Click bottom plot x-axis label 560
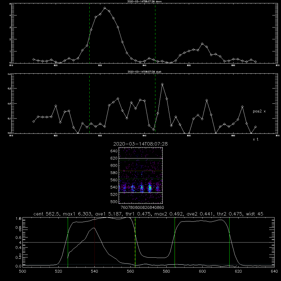 coord(130,271)
